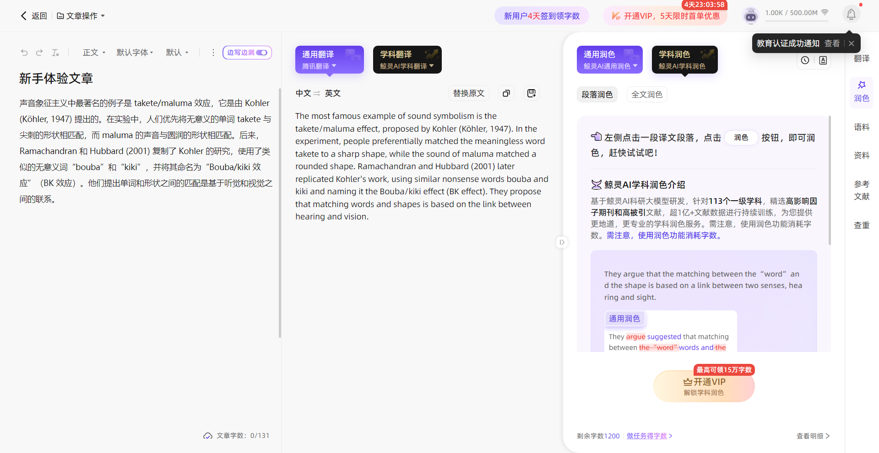Viewport: 879px width, 453px height.
Task: Open the 默认 font size dropdown
Action: (x=177, y=53)
